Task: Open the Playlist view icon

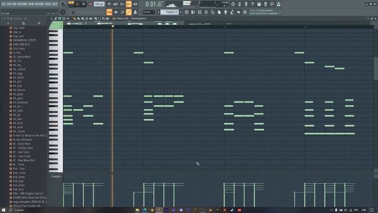Action: pyautogui.click(x=187, y=12)
